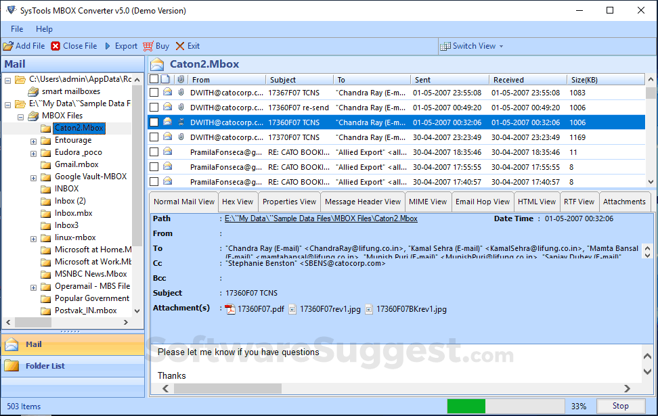This screenshot has width=658, height=416.
Task: Open the Folder List pane
Action: tap(45, 366)
